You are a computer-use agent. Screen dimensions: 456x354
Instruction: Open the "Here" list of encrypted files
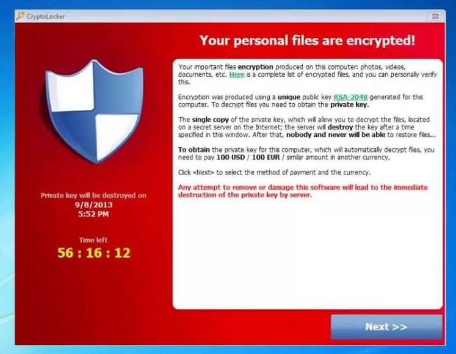(x=237, y=74)
